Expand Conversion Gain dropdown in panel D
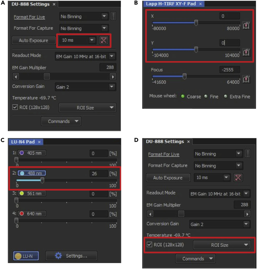 tap(246, 224)
